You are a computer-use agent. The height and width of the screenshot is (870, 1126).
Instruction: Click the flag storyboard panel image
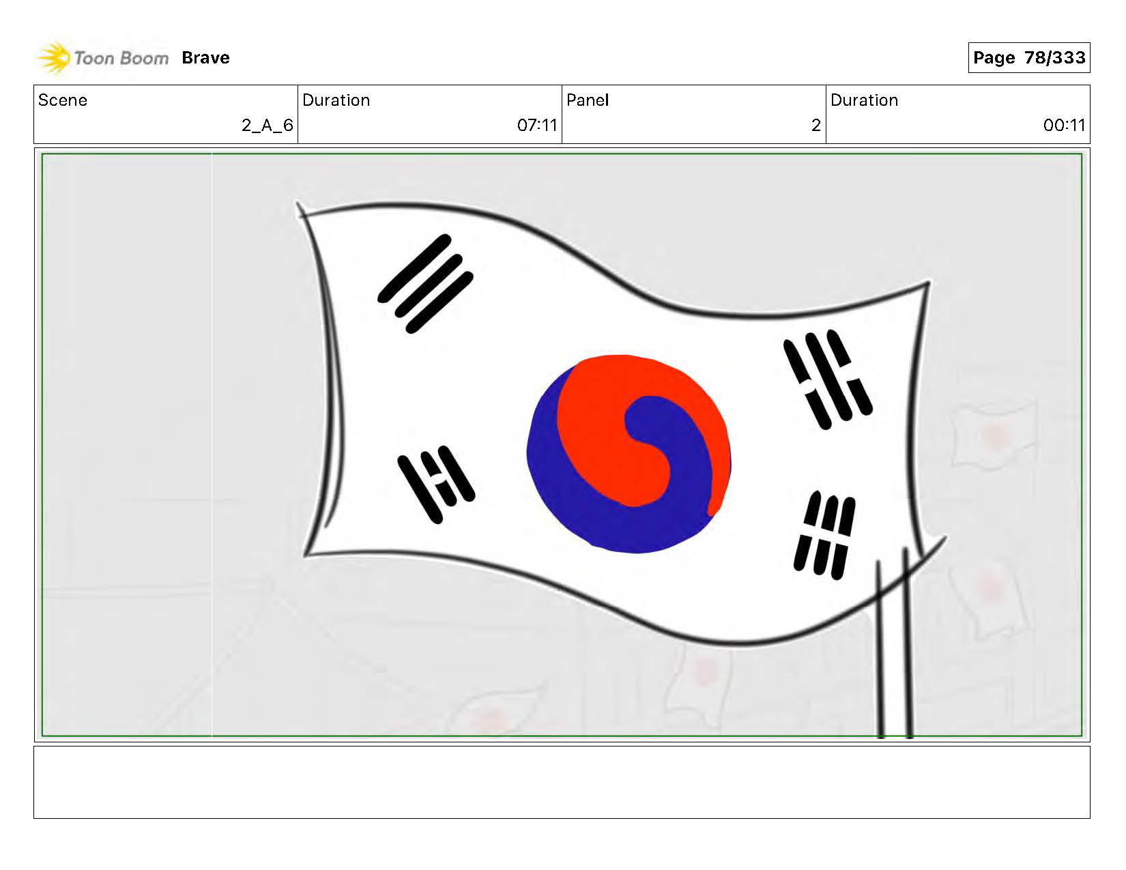click(562, 445)
